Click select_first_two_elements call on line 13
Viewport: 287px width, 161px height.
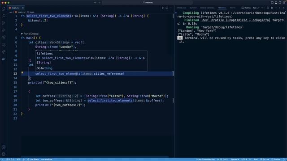pyautogui.click(x=58, y=73)
